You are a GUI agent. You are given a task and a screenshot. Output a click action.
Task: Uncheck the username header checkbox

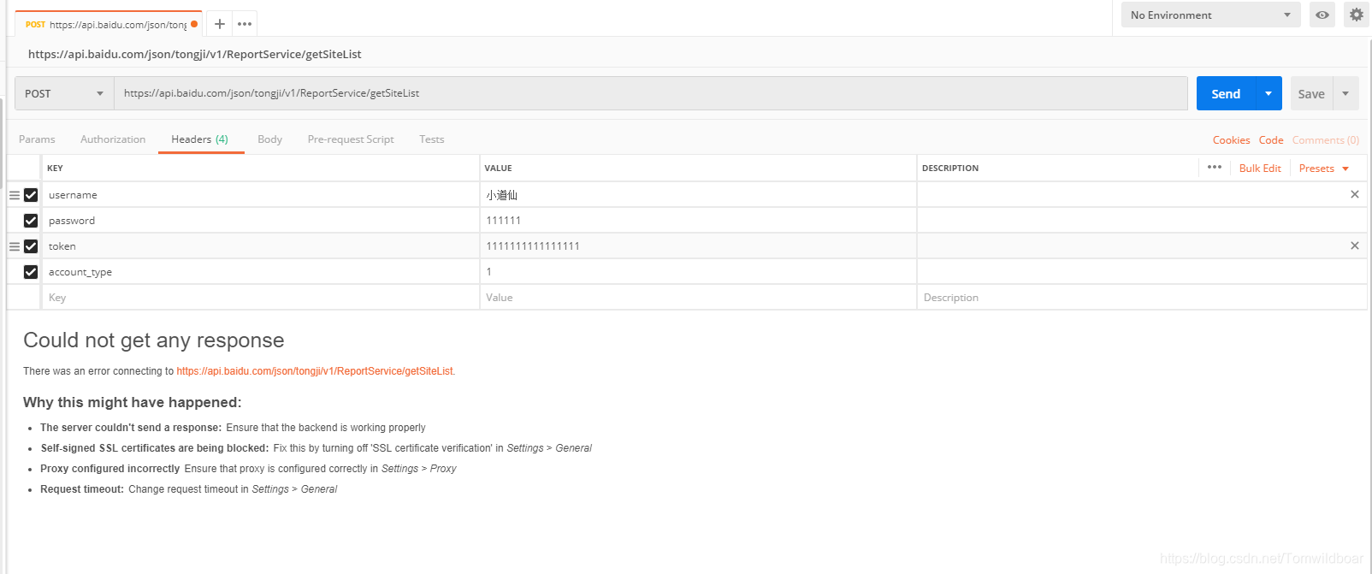(31, 195)
